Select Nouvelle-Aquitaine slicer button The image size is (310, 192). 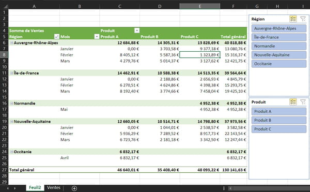(x=279, y=55)
